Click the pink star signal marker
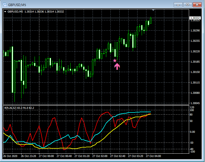The height and width of the screenshot is (162, 205). click(115, 60)
